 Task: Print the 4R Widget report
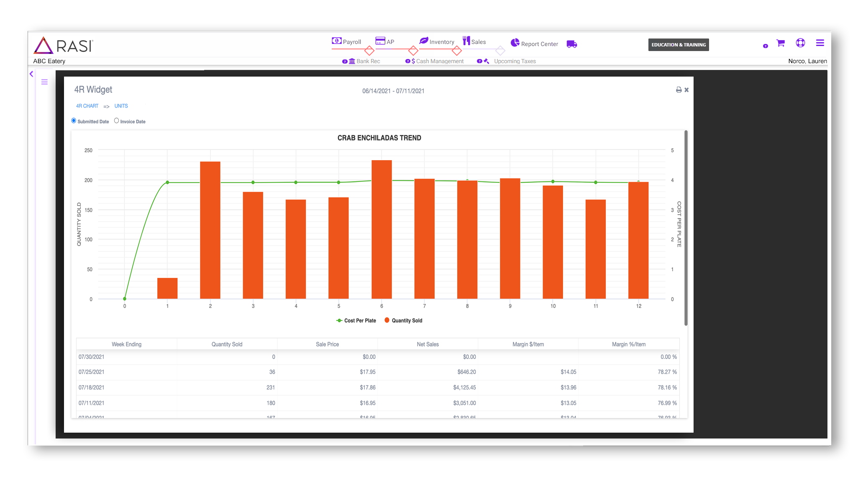(x=679, y=90)
